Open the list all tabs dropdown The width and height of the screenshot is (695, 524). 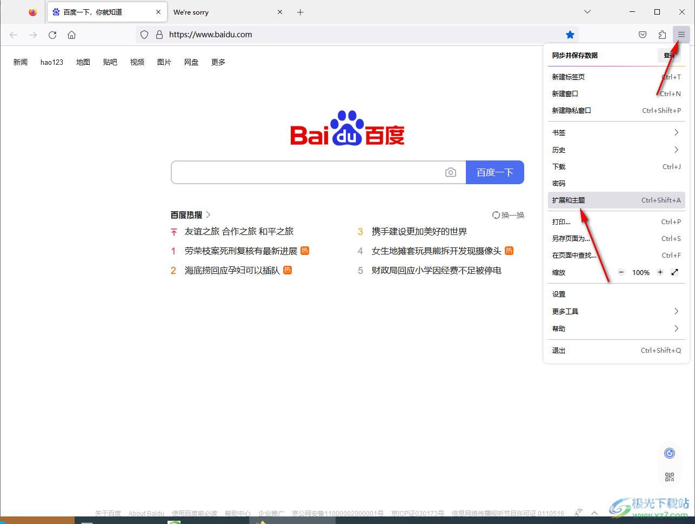coord(587,12)
